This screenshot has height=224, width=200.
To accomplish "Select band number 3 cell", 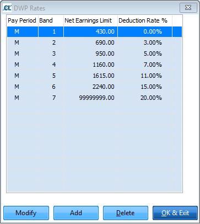I will tap(51, 54).
